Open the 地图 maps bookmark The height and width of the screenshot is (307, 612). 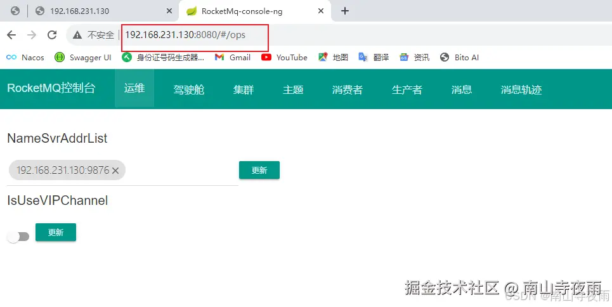(x=333, y=58)
